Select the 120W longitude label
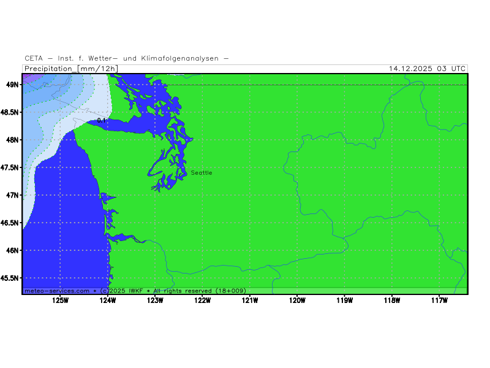This screenshot has height=368, width=490. (x=297, y=300)
